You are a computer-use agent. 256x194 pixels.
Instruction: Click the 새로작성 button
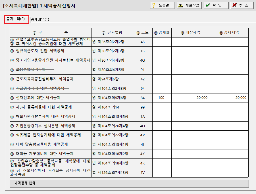pyautogui.click(x=189, y=5)
